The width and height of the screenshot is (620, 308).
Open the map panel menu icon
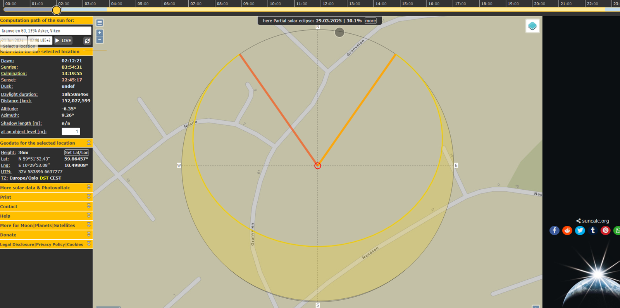point(100,23)
